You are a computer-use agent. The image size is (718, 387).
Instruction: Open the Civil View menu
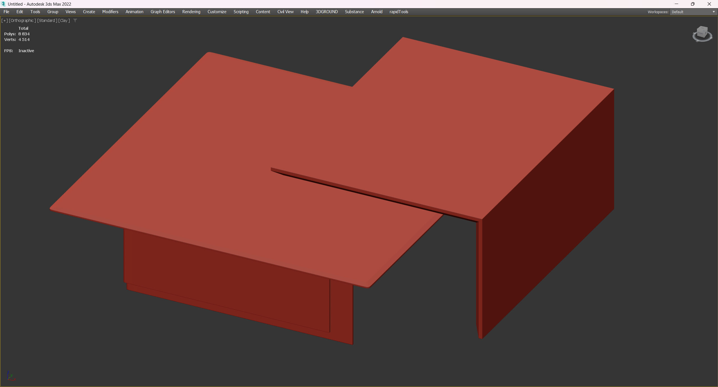285,12
